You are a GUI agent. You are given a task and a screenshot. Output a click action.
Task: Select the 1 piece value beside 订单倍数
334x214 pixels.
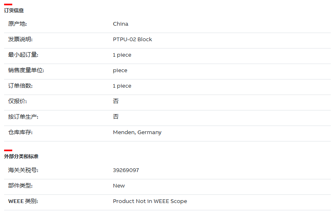(122, 86)
